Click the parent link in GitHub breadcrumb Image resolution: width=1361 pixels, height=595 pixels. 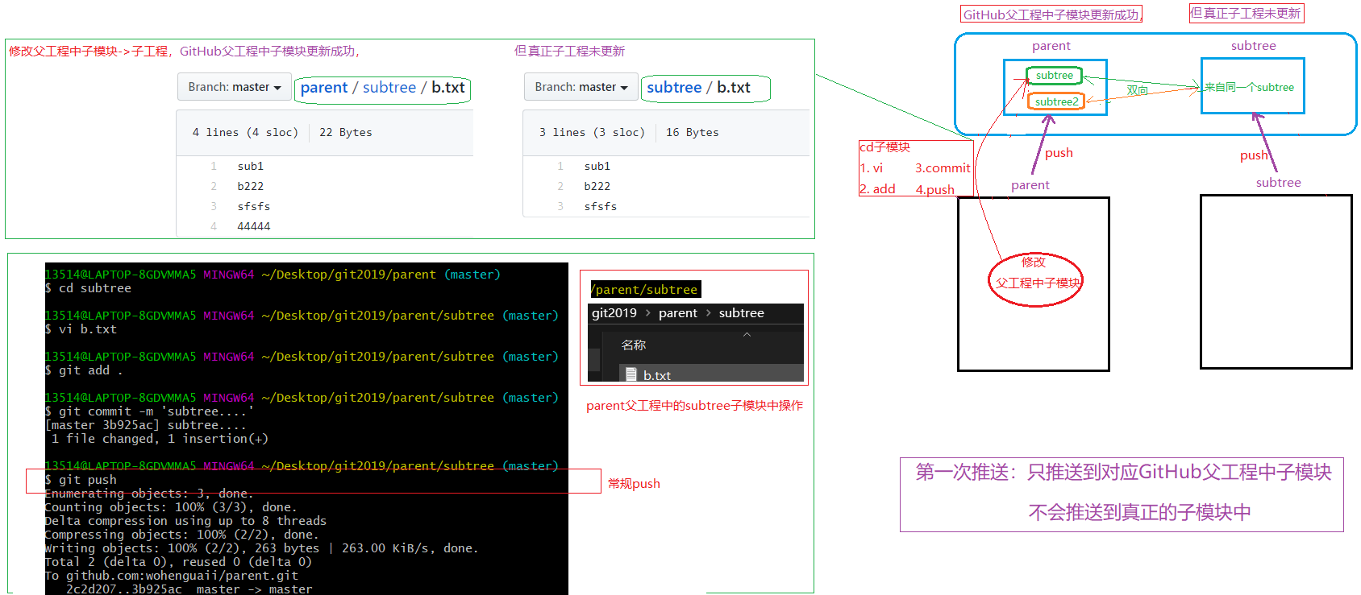click(323, 88)
